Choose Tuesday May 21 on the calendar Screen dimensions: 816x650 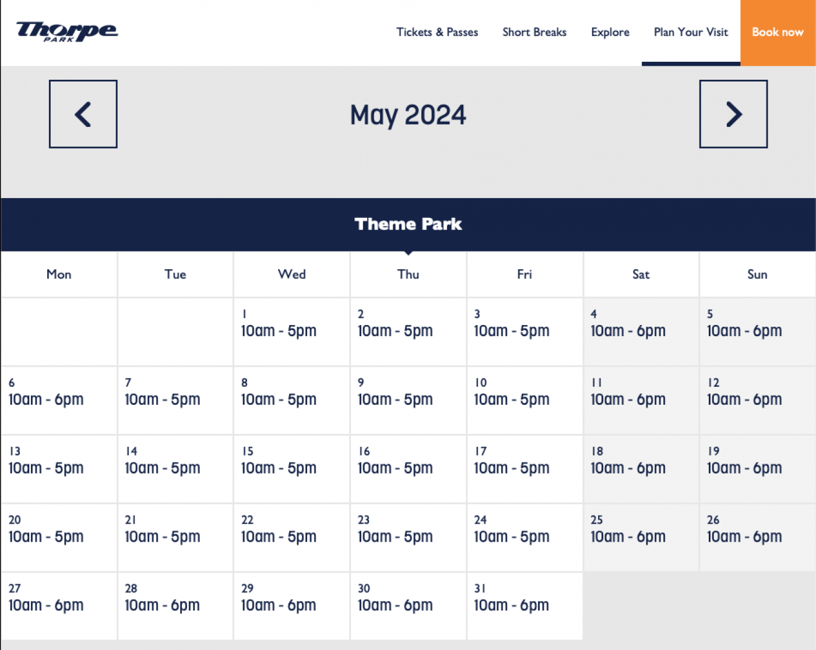point(175,538)
